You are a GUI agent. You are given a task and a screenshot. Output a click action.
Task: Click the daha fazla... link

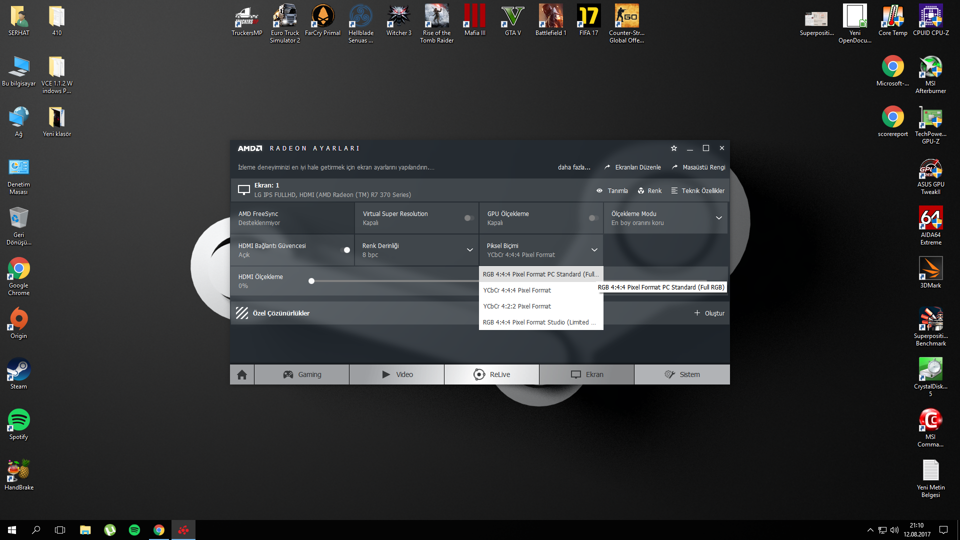574,167
